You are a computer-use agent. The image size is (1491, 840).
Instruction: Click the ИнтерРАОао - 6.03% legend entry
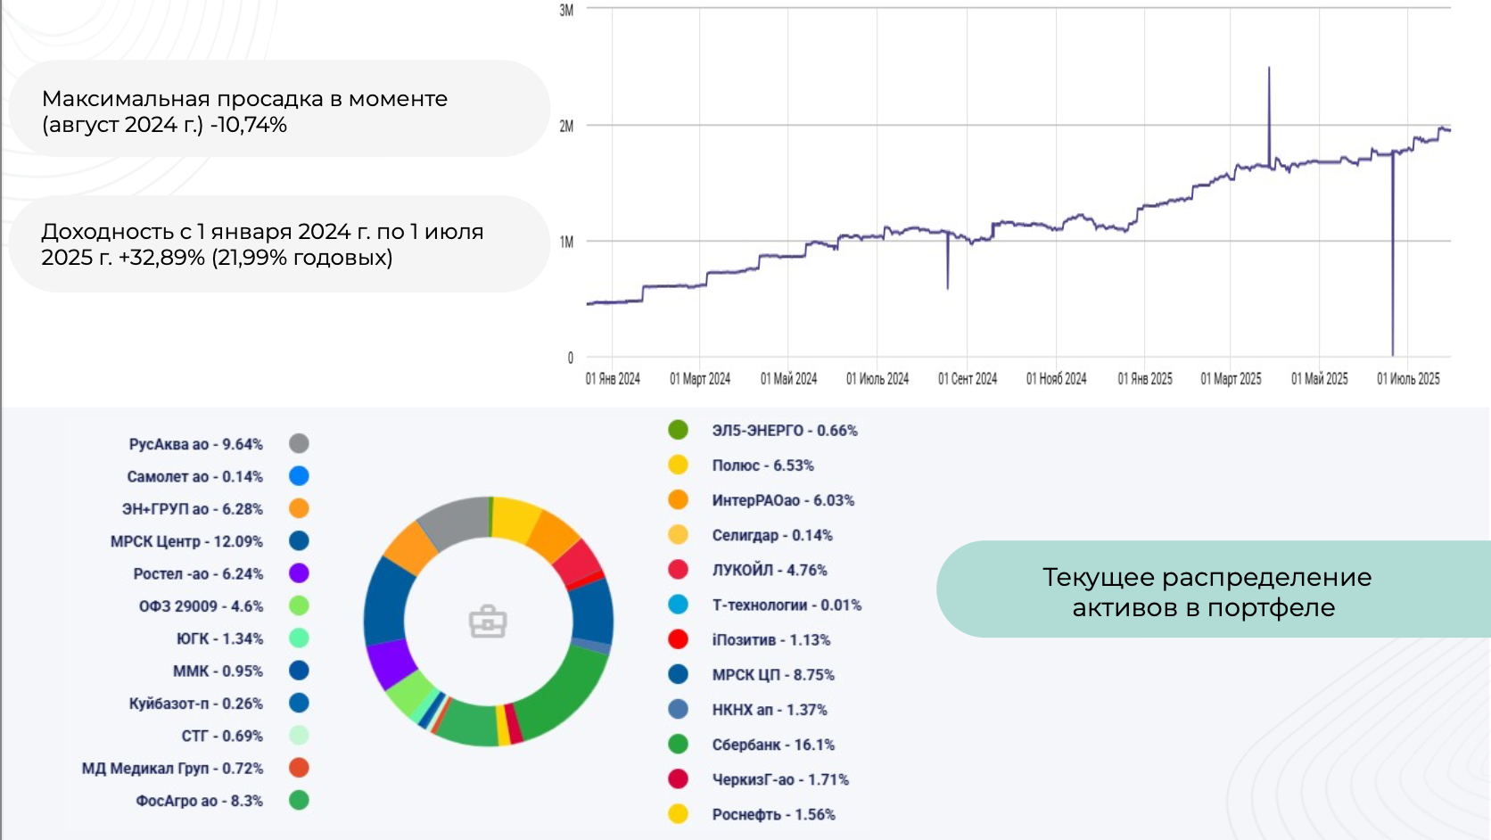tap(782, 500)
